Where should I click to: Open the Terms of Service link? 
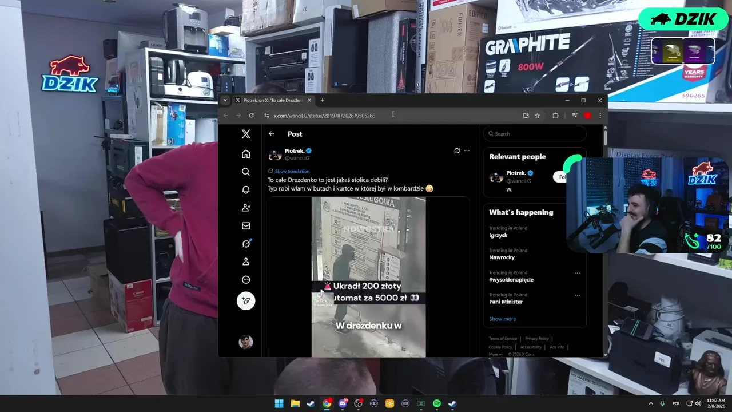[503, 339]
